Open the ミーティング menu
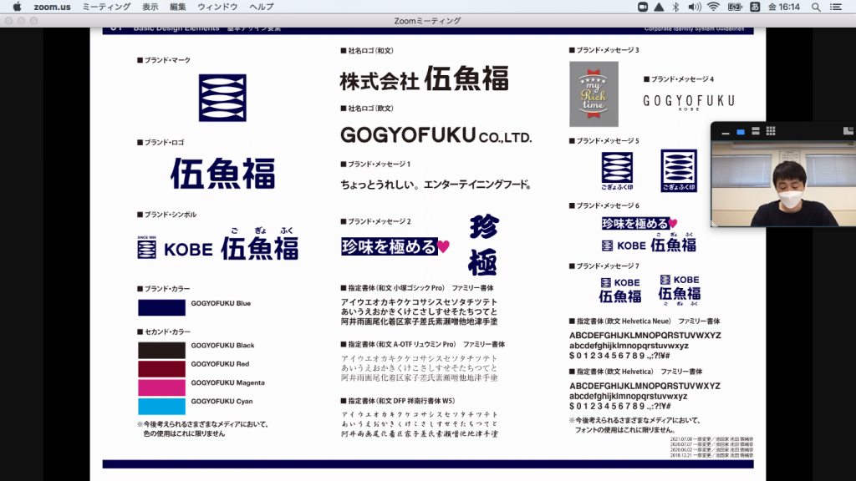The height and width of the screenshot is (481, 856). (106, 7)
